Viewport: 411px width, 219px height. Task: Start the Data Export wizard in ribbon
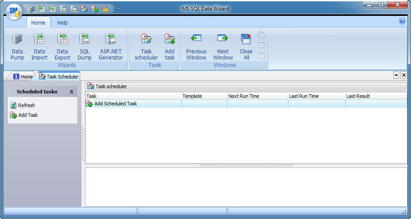(x=63, y=47)
